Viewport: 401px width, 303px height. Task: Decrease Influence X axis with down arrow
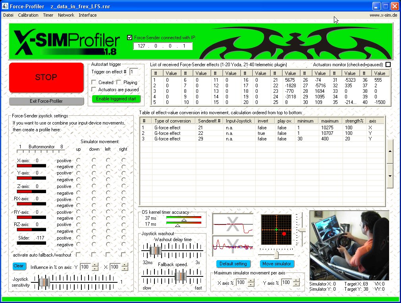(x=125, y=269)
